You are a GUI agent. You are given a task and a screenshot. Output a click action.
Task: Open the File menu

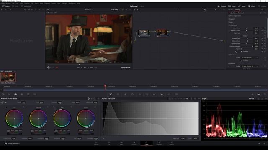click(13, 3)
